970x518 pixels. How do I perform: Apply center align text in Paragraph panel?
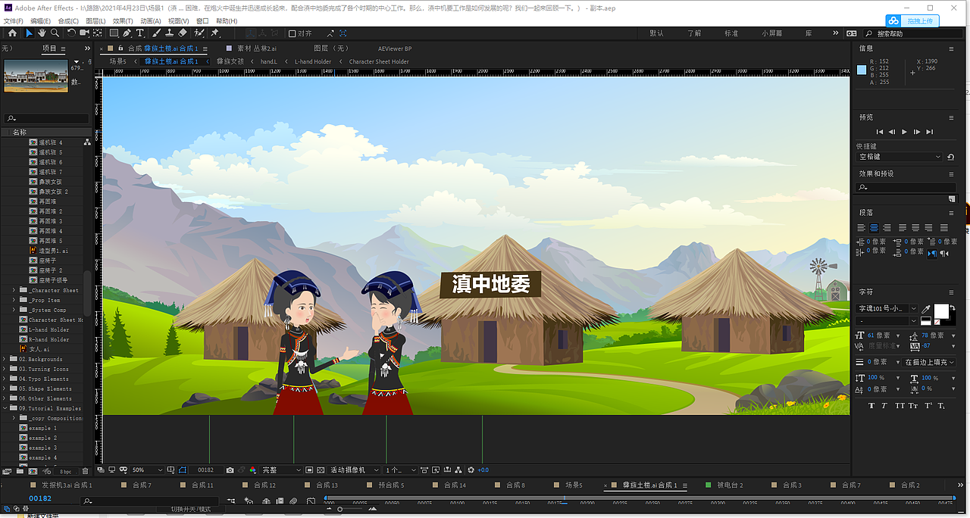[x=874, y=227]
